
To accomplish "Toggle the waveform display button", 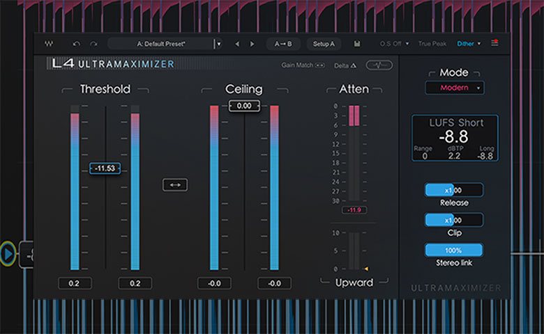I will [x=379, y=65].
